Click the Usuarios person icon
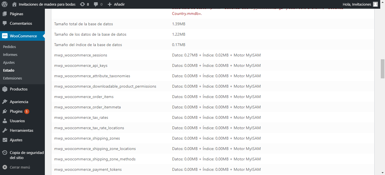Viewport: 385px width, 175px height. (x=5, y=121)
